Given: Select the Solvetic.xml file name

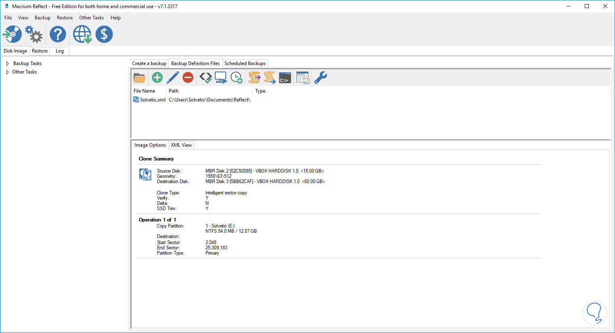Looking at the screenshot, I should (x=153, y=100).
